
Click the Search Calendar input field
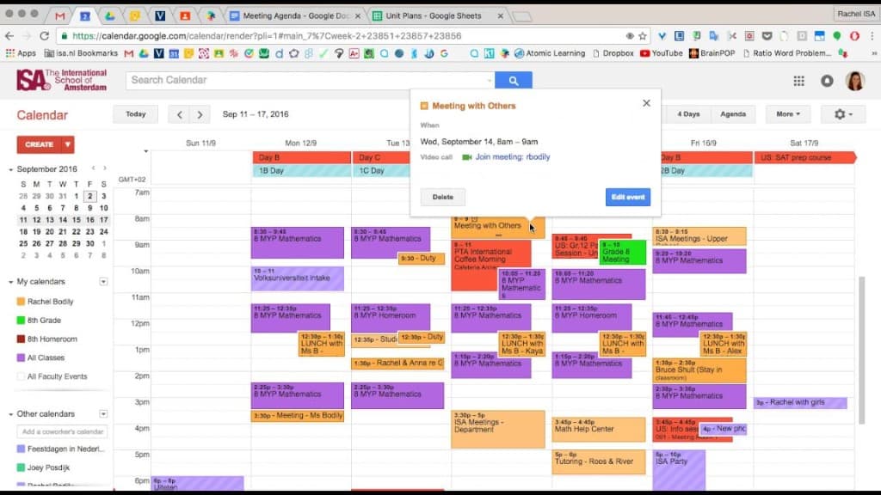pos(310,80)
